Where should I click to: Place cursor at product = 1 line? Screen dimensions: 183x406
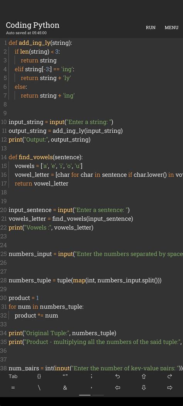(24, 298)
